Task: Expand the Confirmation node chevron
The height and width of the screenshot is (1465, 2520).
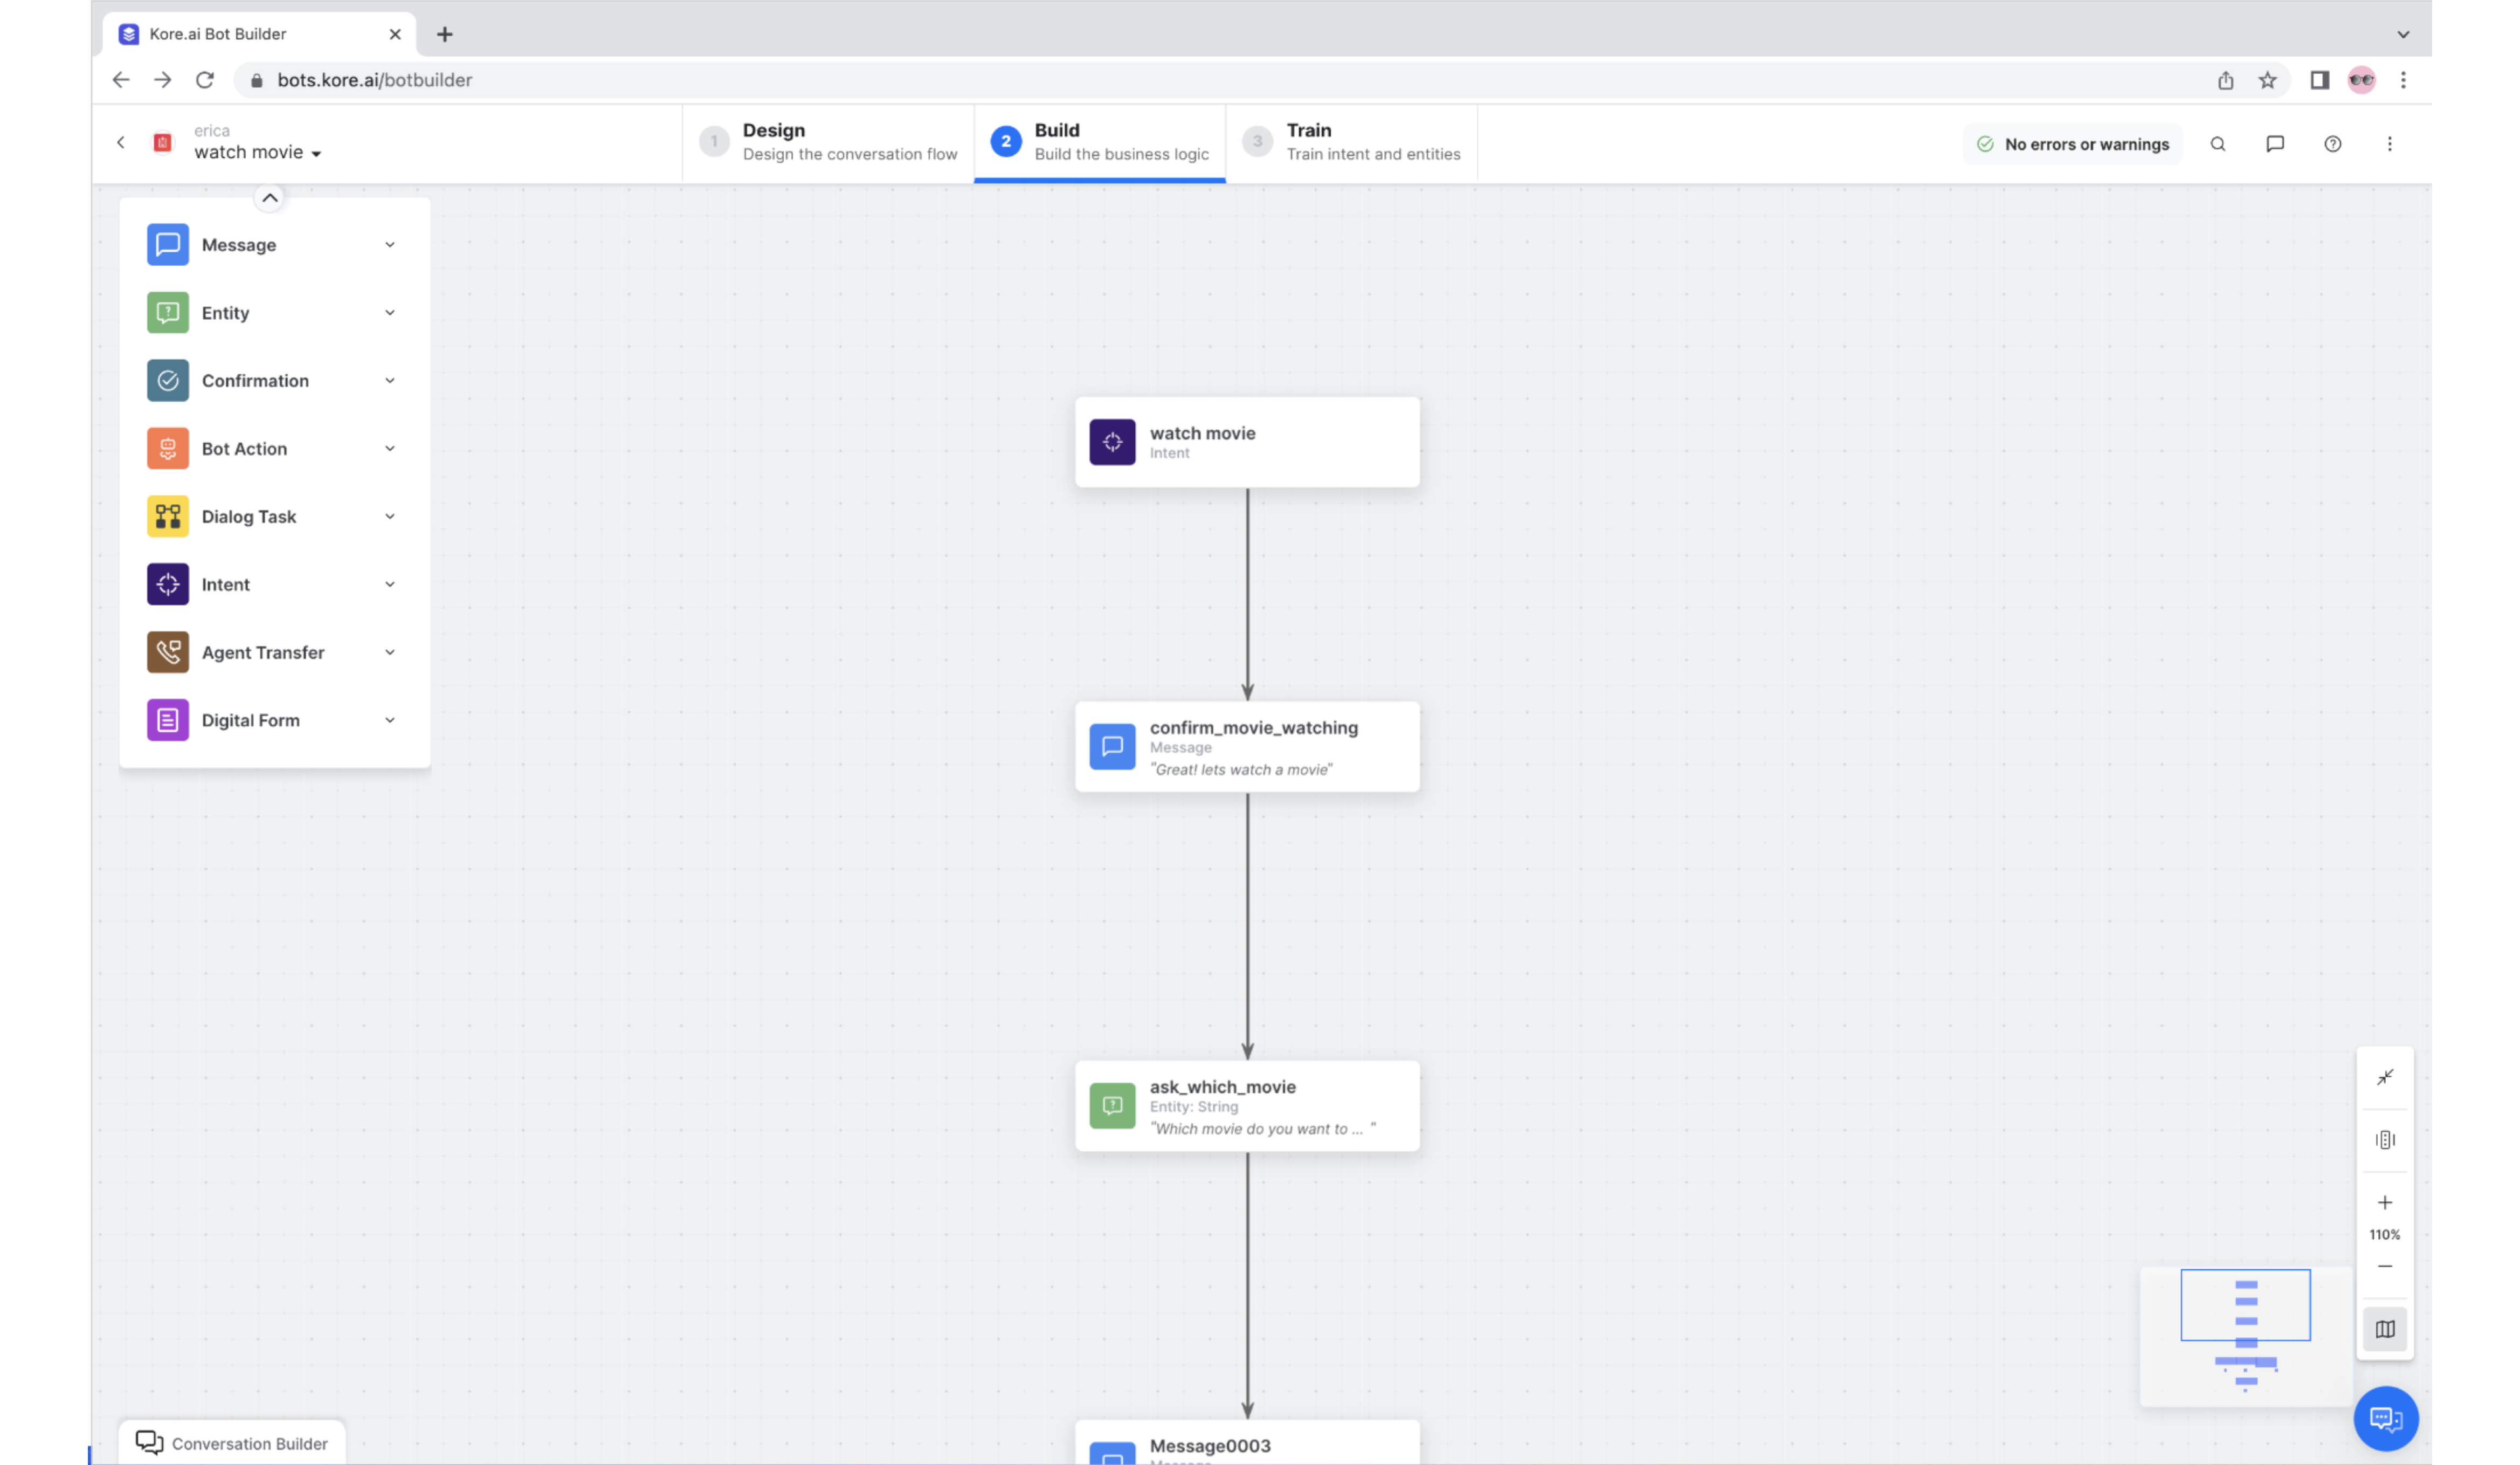Action: (x=390, y=381)
